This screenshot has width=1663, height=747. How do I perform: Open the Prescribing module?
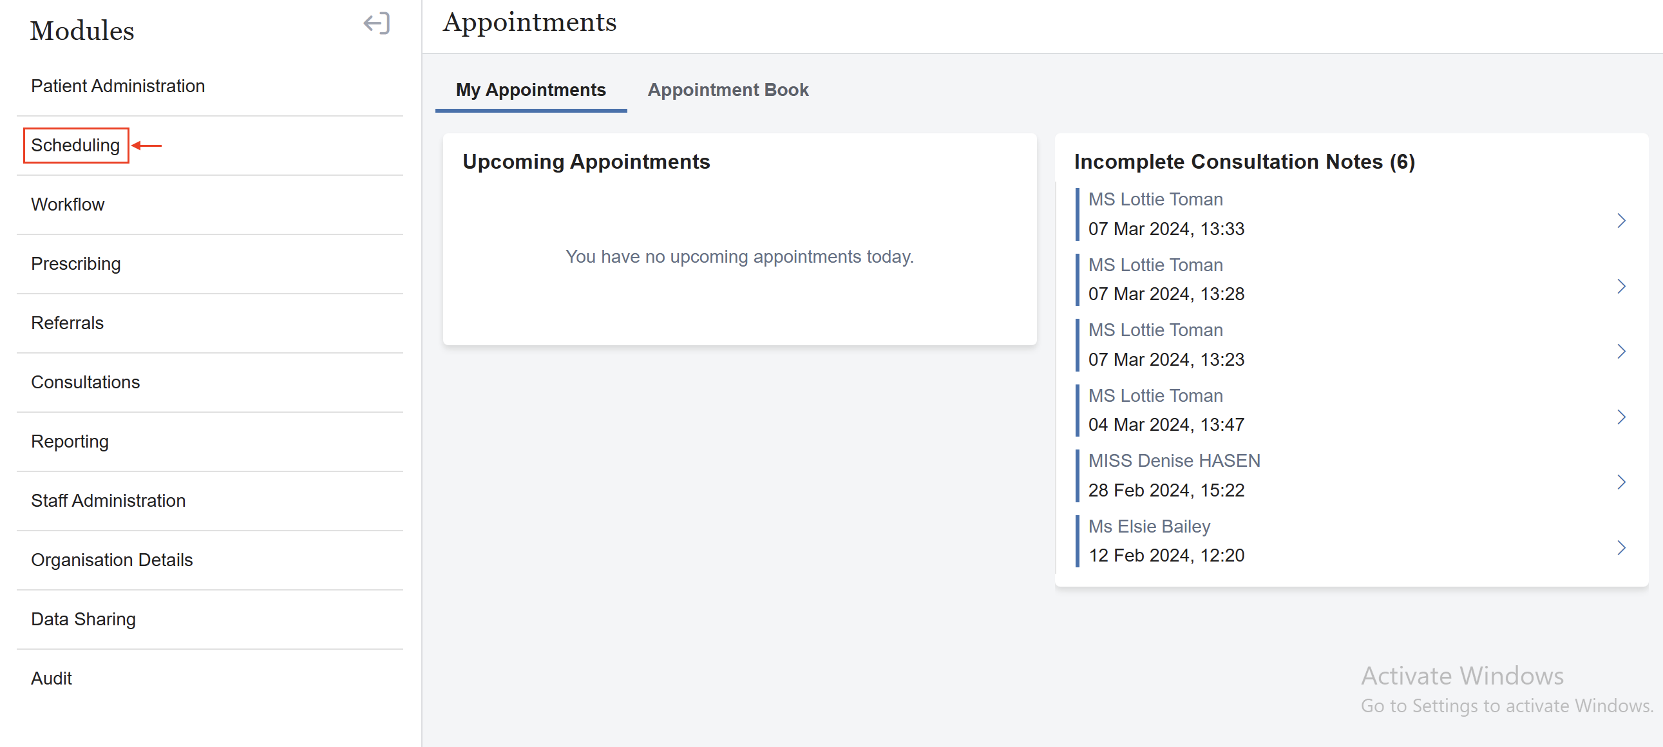75,263
